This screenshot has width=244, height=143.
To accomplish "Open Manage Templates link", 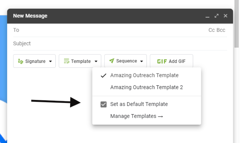I will (137, 116).
